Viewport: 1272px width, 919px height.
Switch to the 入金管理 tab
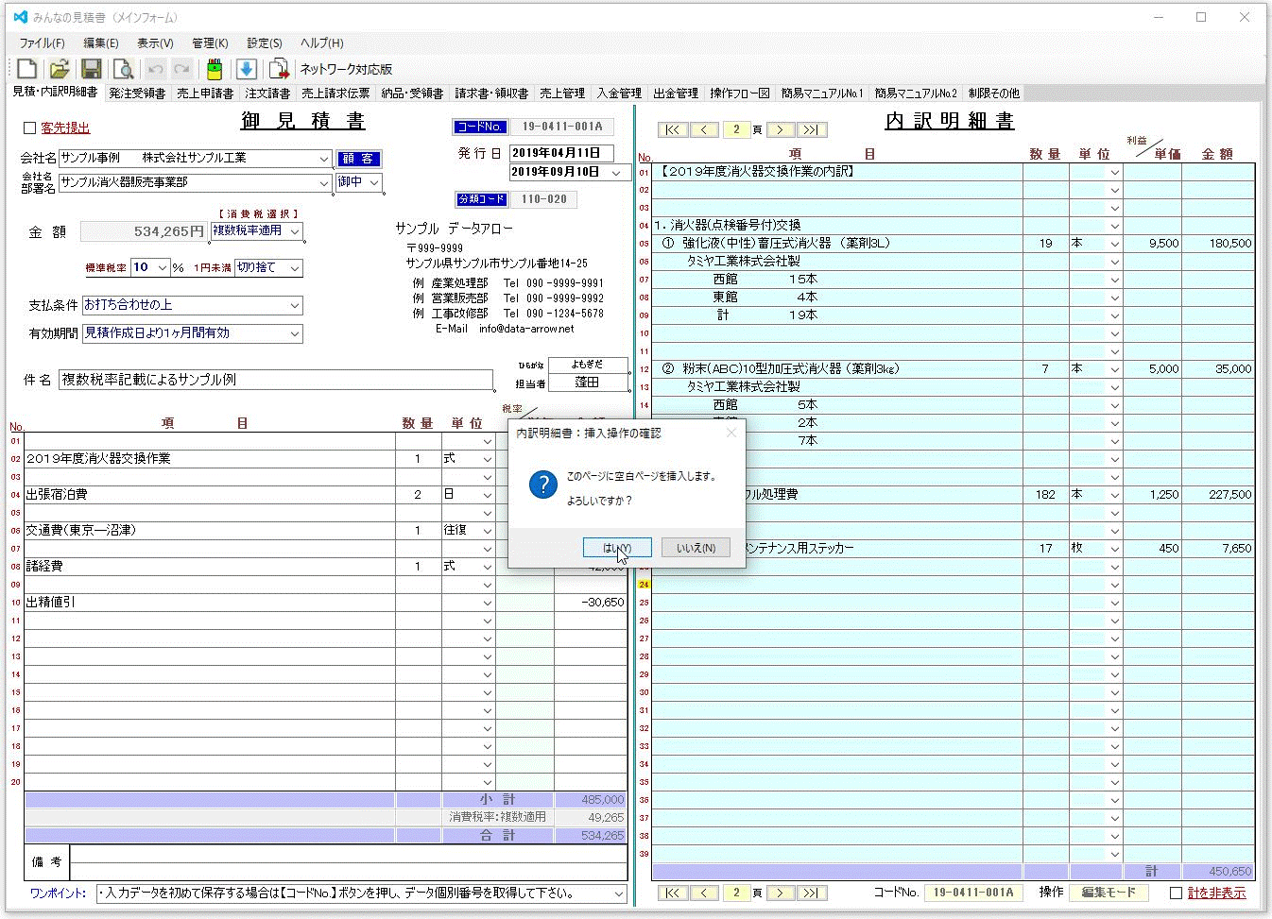click(619, 94)
